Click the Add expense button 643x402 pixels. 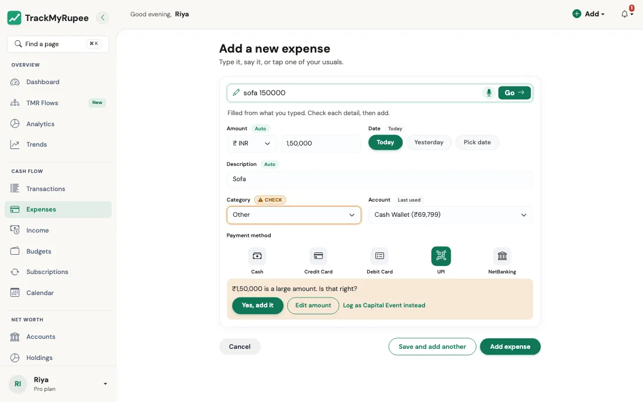(x=510, y=346)
